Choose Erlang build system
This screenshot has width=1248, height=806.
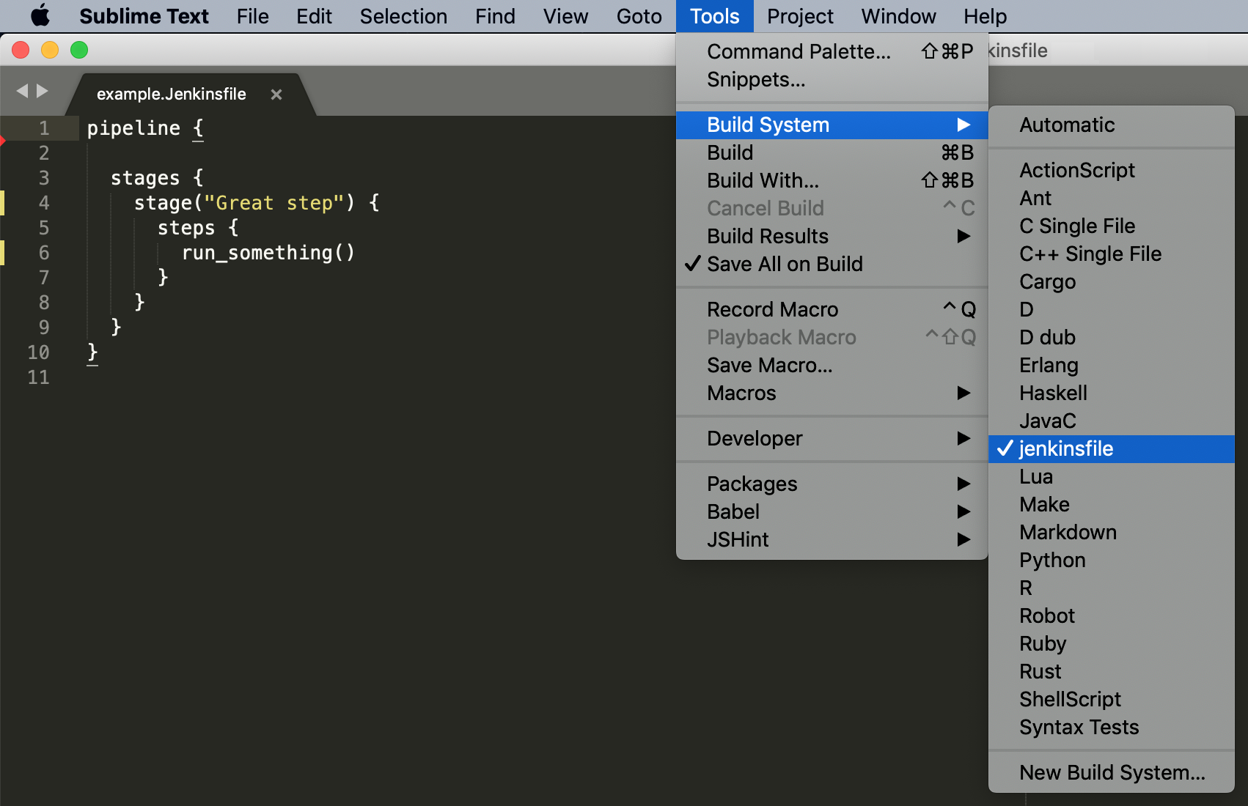1112,365
